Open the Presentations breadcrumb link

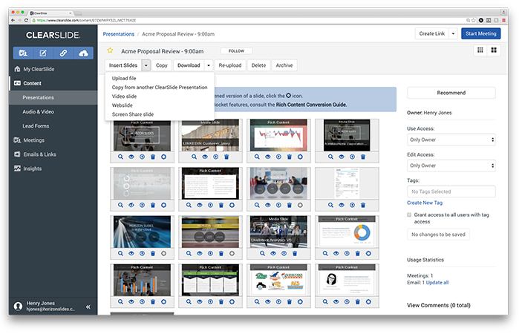(119, 34)
